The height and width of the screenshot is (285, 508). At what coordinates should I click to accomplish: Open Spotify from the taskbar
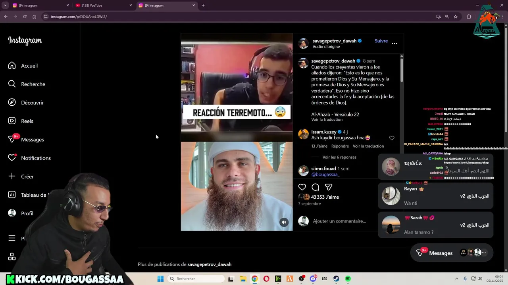348,279
